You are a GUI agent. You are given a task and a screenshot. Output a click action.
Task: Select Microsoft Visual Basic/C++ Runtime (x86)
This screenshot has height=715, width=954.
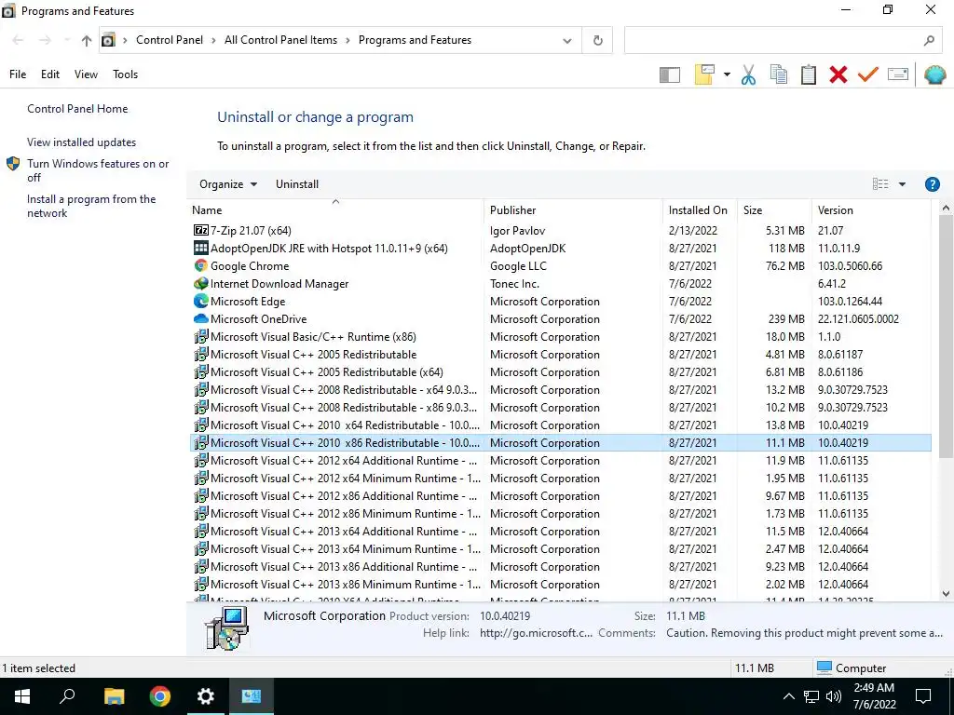[560, 337]
